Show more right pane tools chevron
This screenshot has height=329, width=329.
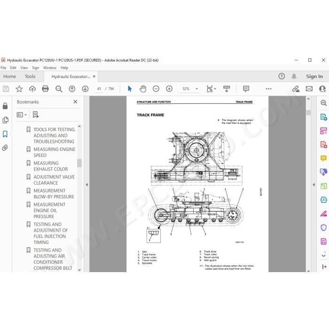pyautogui.click(x=323, y=255)
